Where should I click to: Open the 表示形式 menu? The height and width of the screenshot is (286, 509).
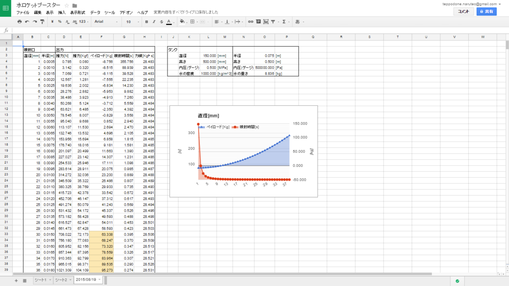coord(78,12)
